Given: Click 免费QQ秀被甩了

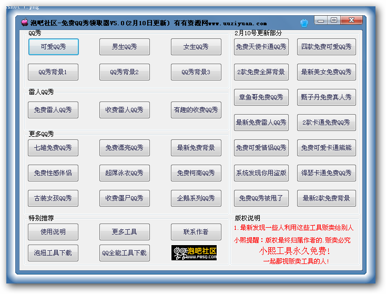Looking at the screenshot, I should tap(261, 198).
